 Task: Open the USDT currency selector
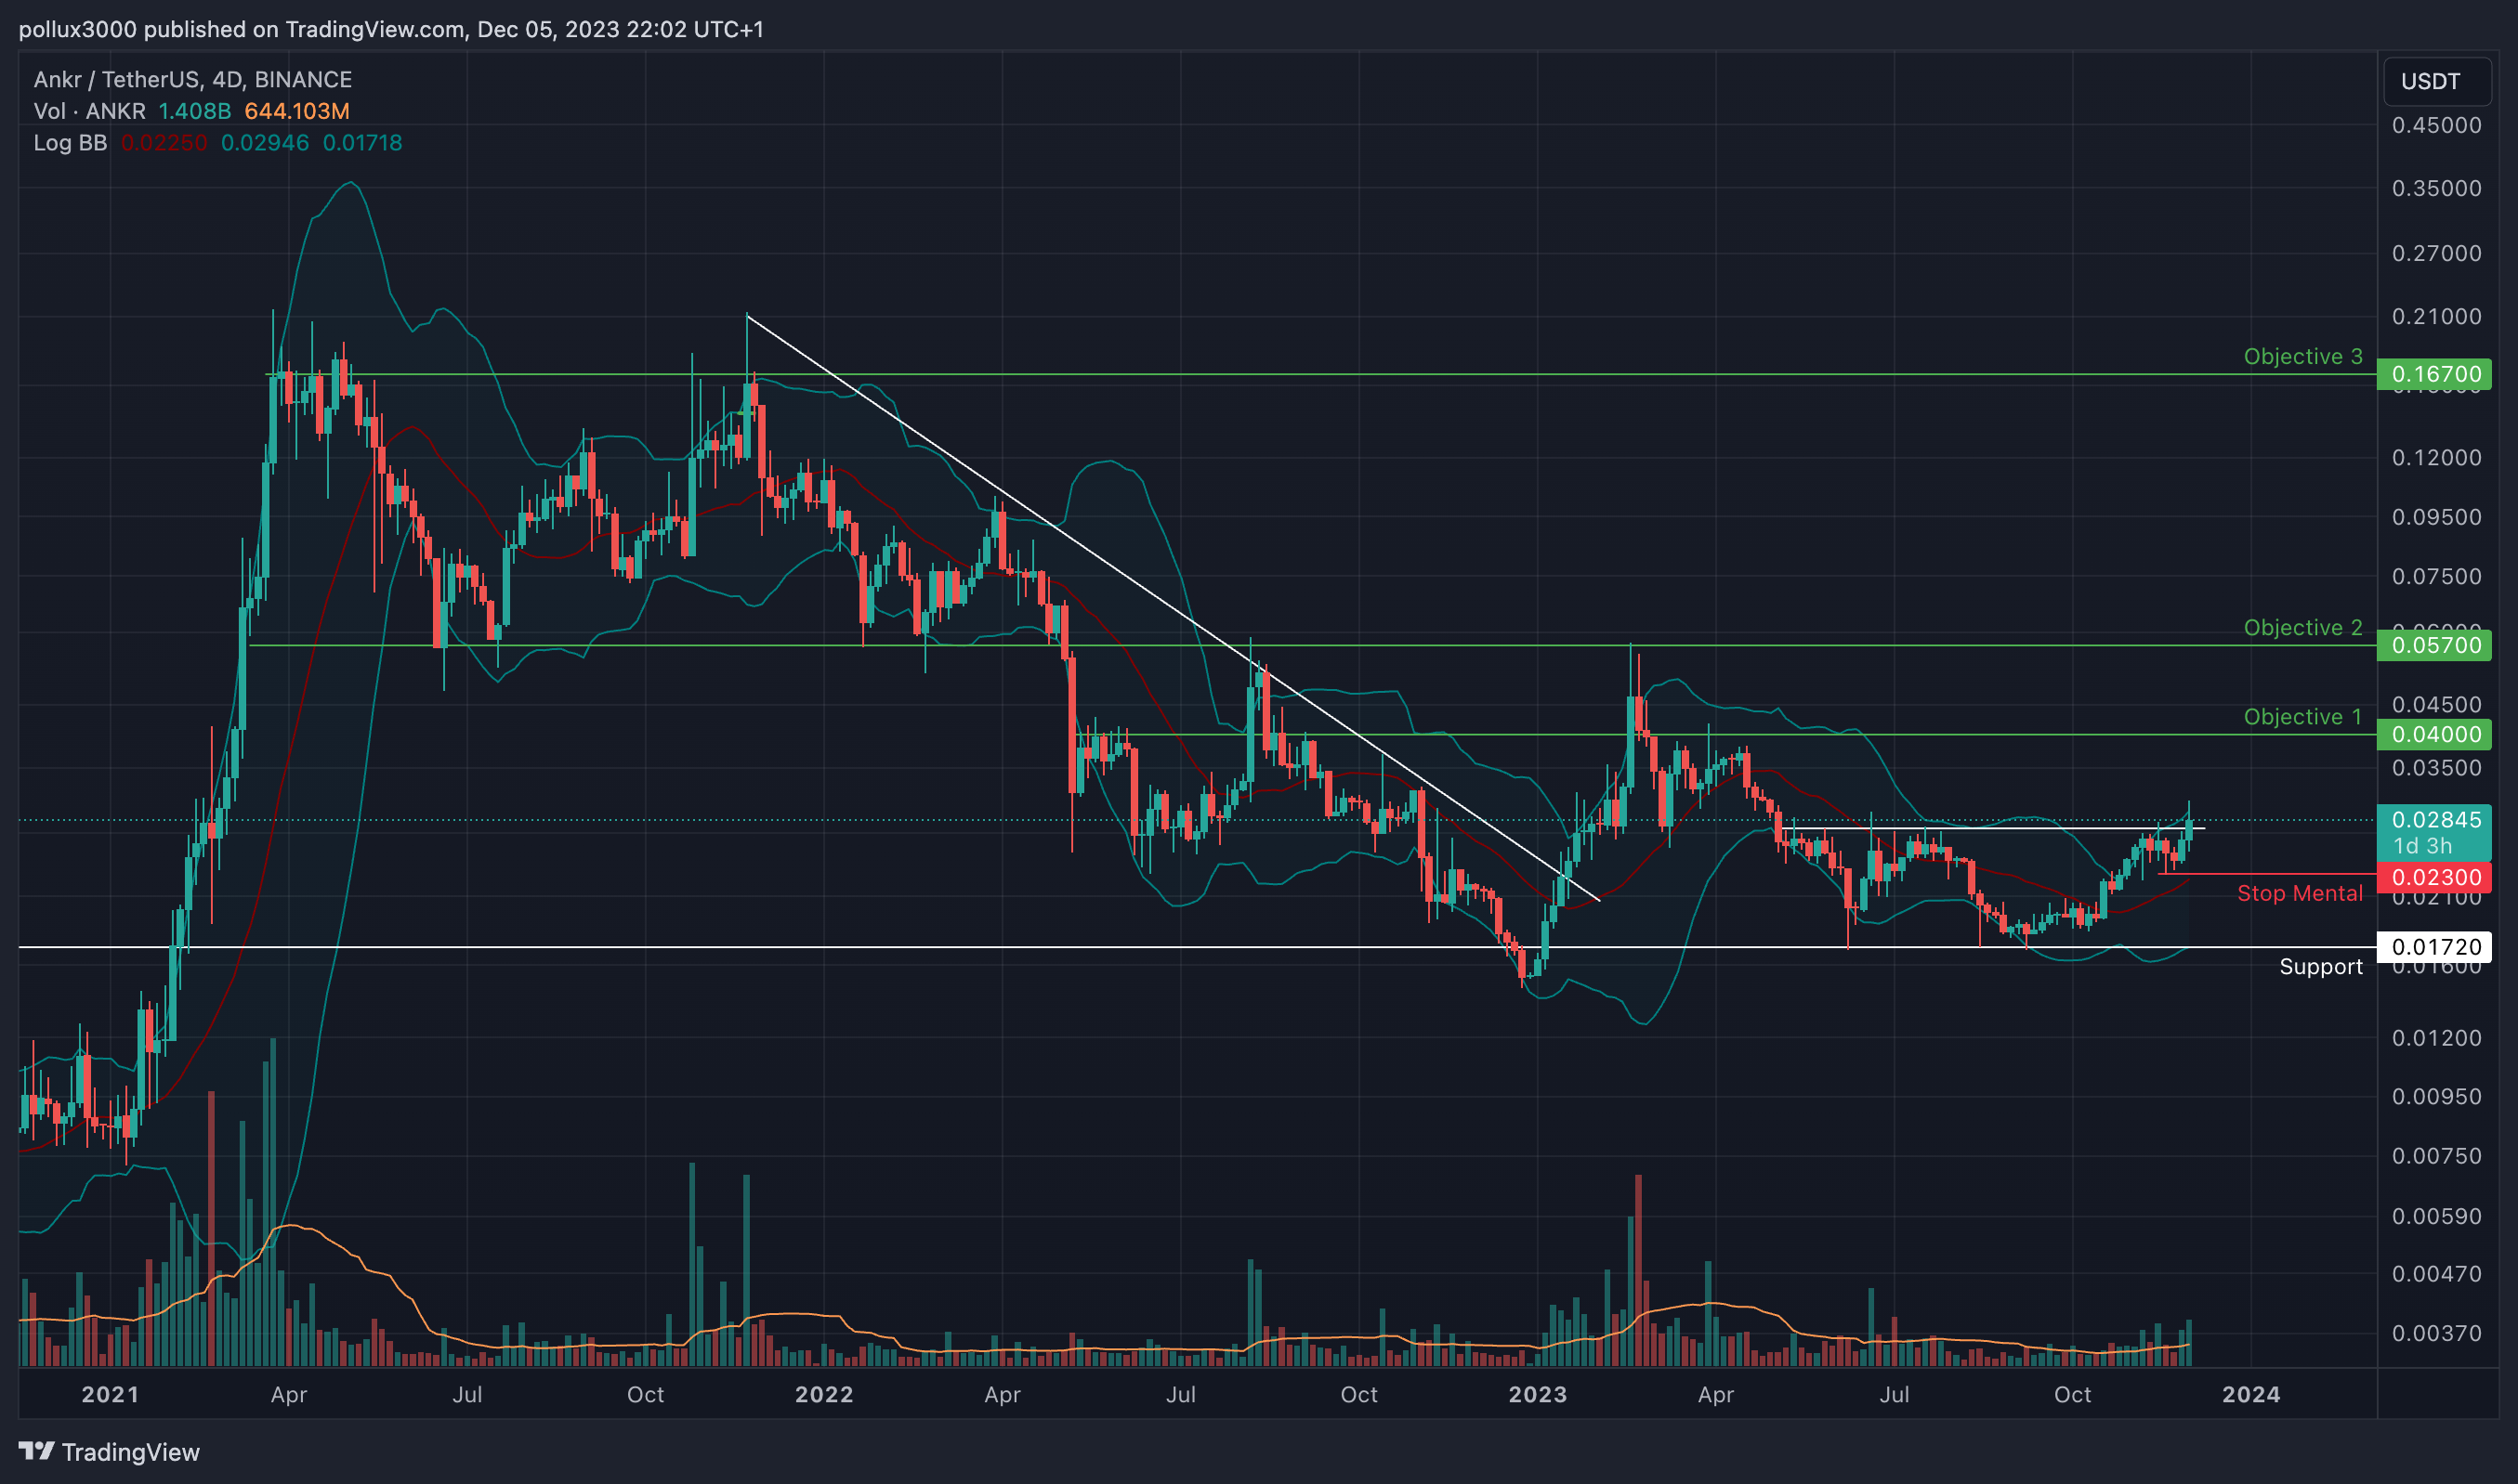pos(2437,81)
